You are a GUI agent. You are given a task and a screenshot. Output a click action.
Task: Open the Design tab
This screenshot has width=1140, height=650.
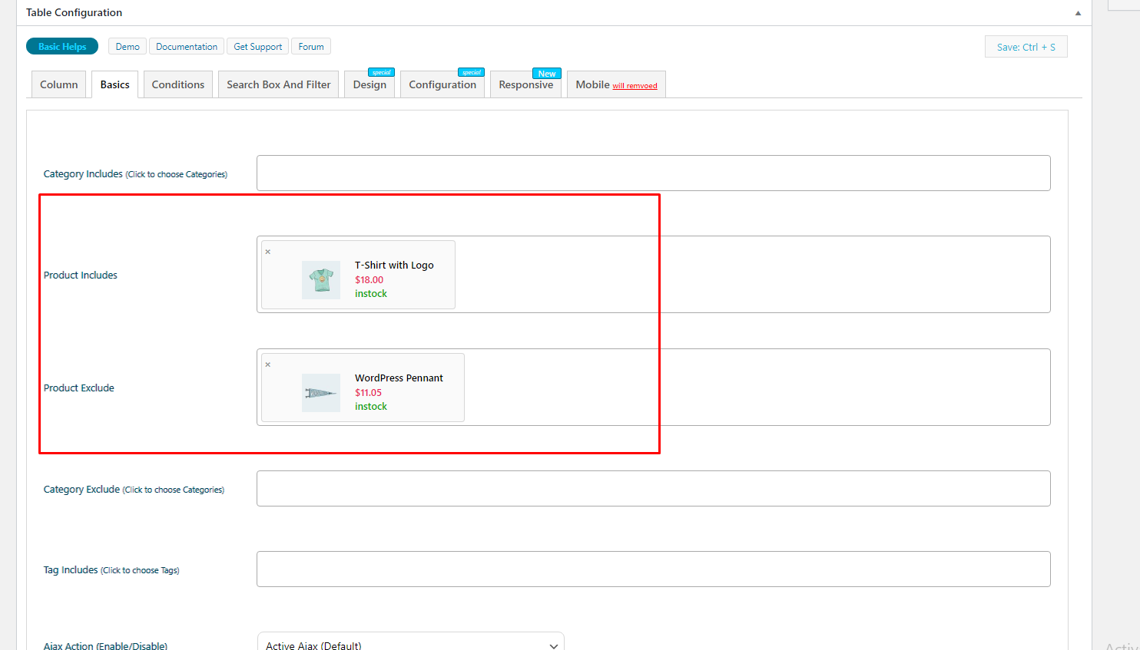(x=370, y=84)
